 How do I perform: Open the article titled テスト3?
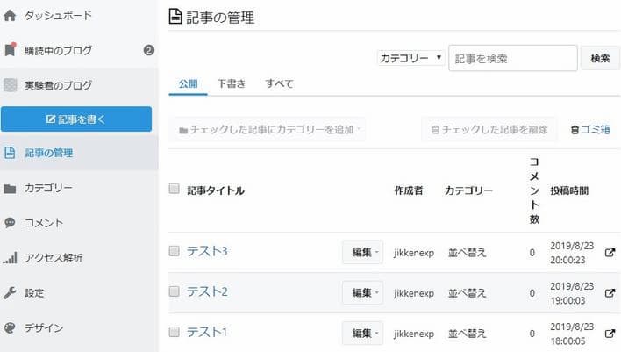click(x=207, y=251)
